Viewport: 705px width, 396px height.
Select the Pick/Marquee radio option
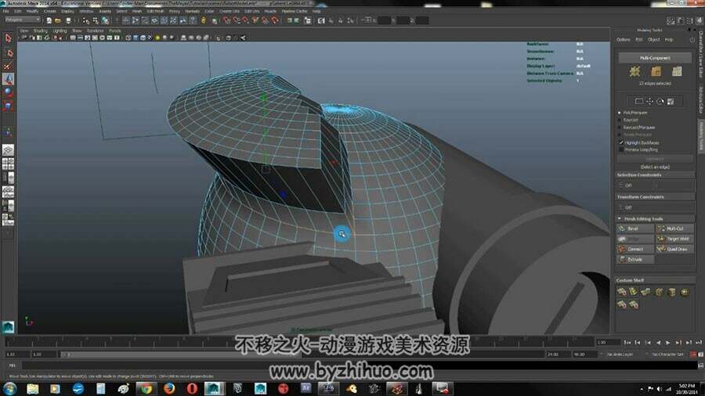[620, 113]
